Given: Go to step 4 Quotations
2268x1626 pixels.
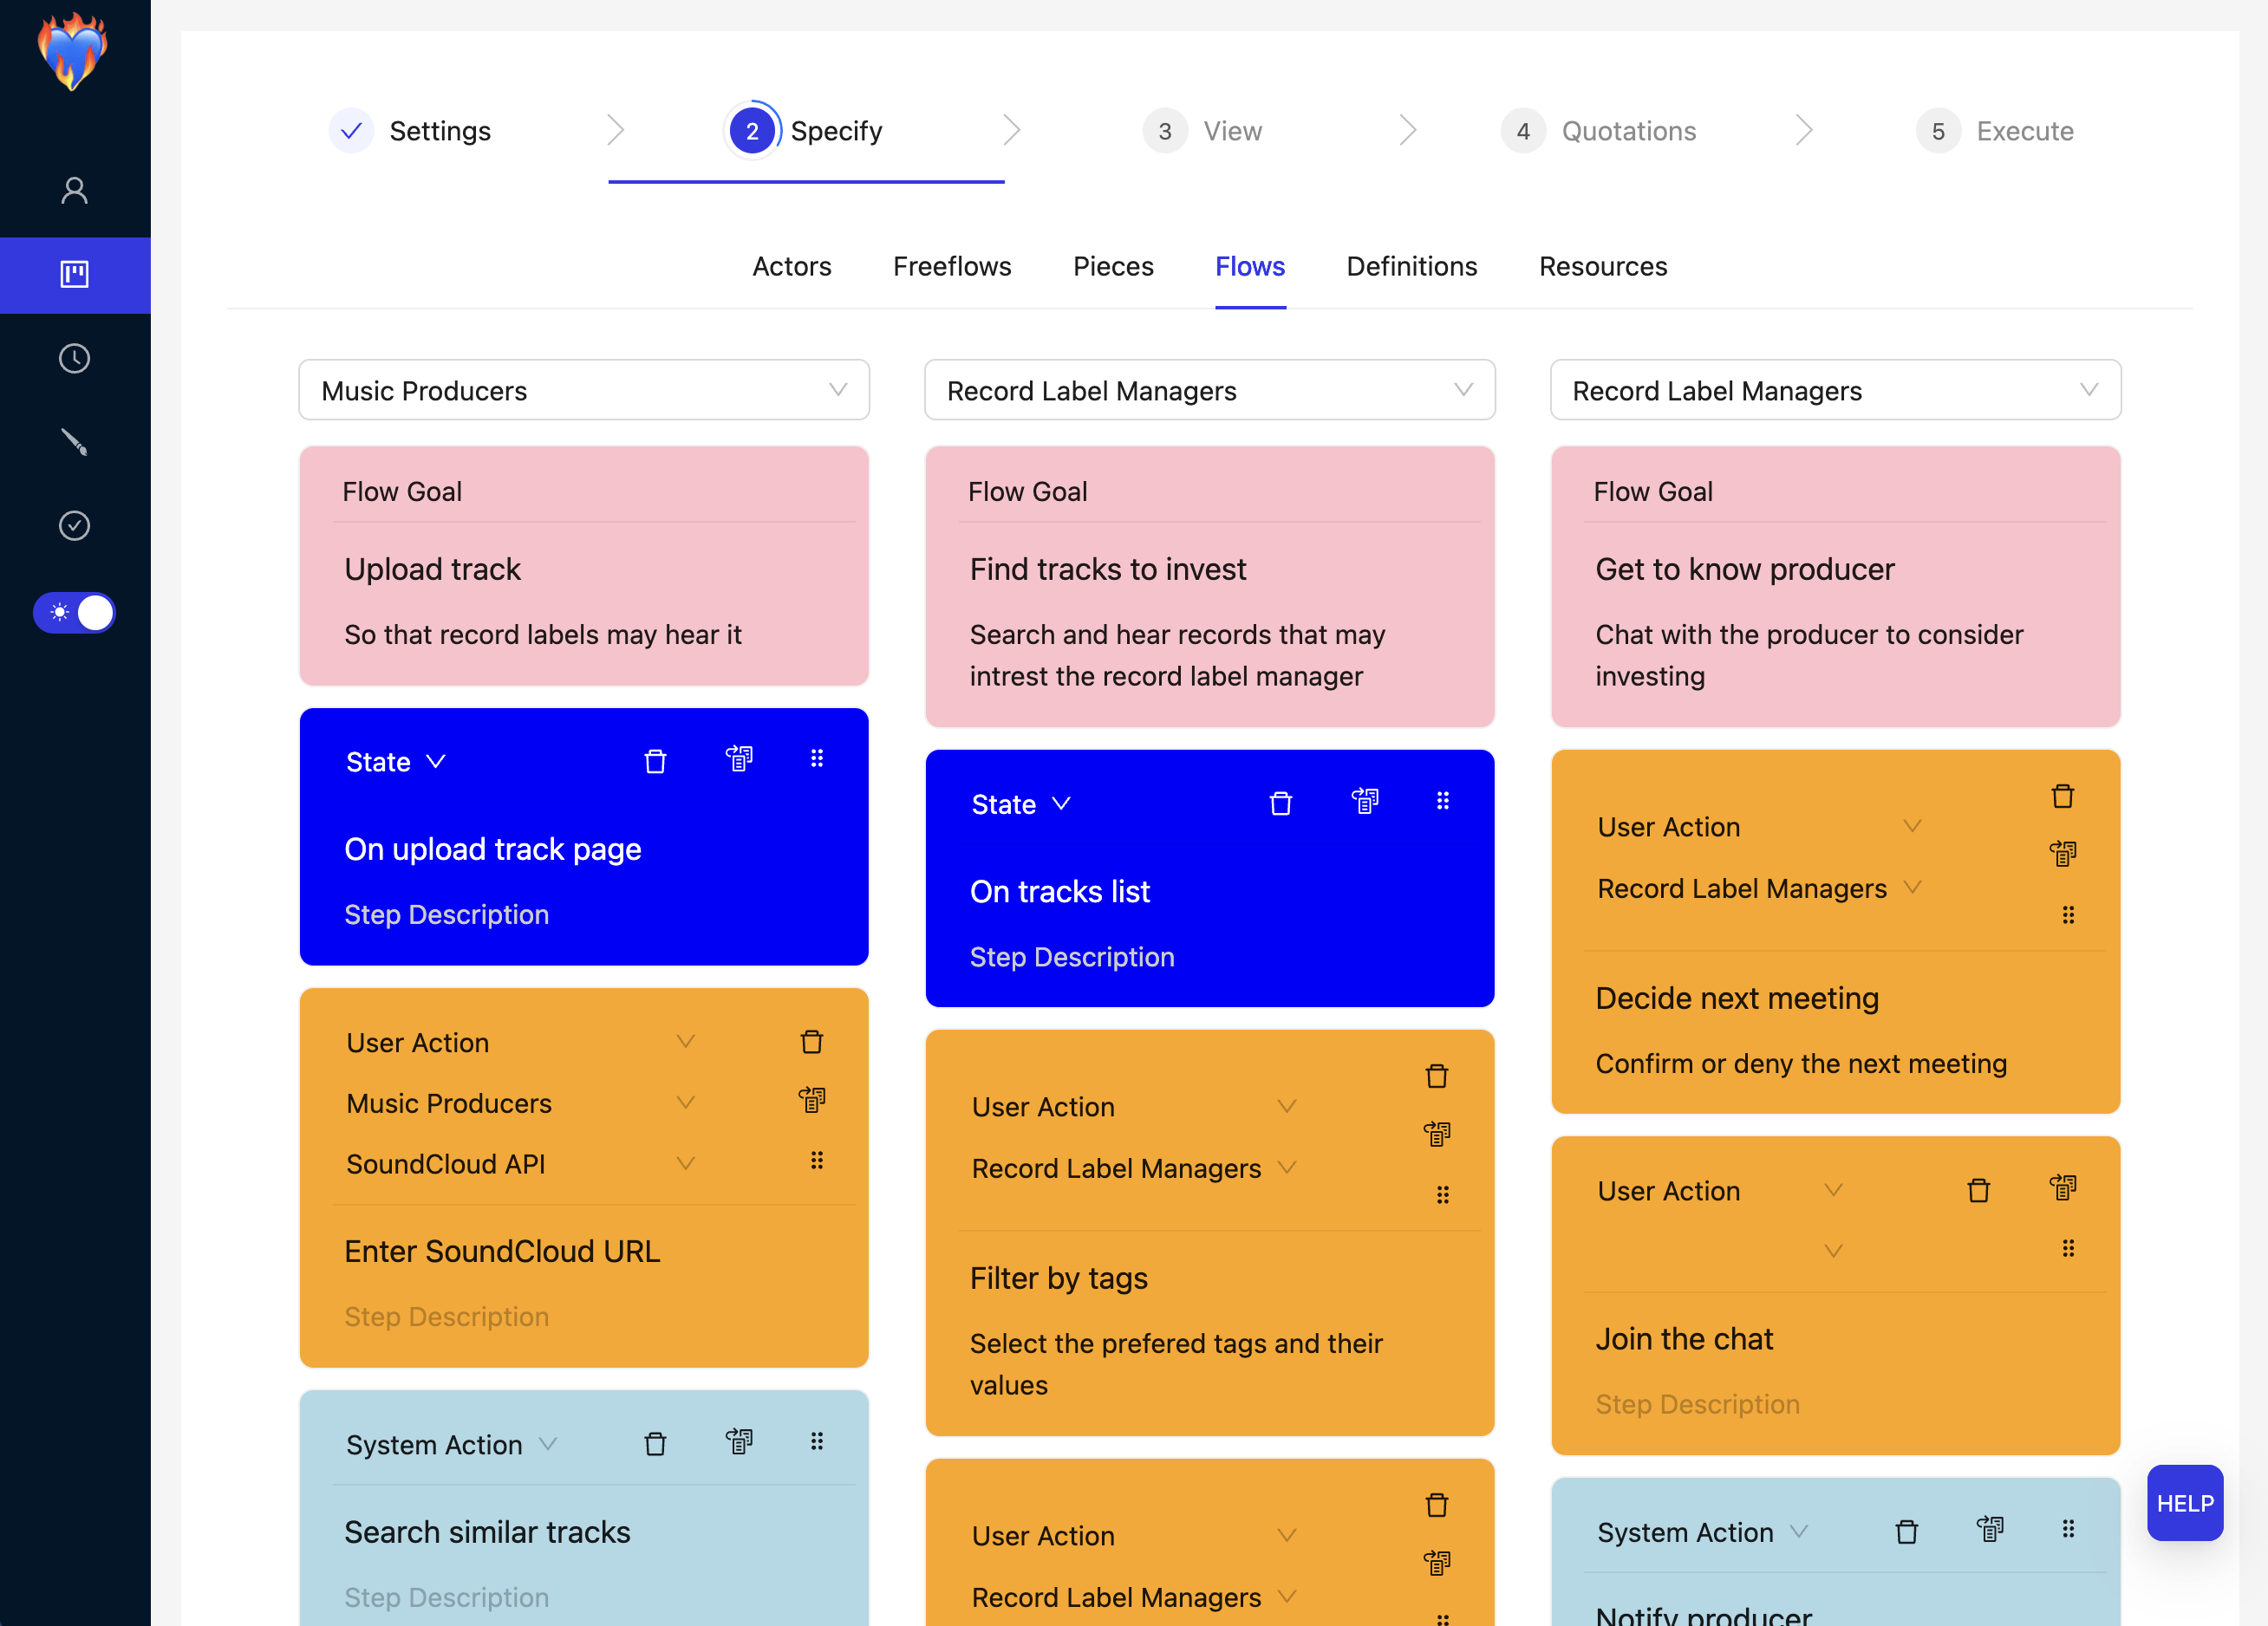Looking at the screenshot, I should 1599,131.
